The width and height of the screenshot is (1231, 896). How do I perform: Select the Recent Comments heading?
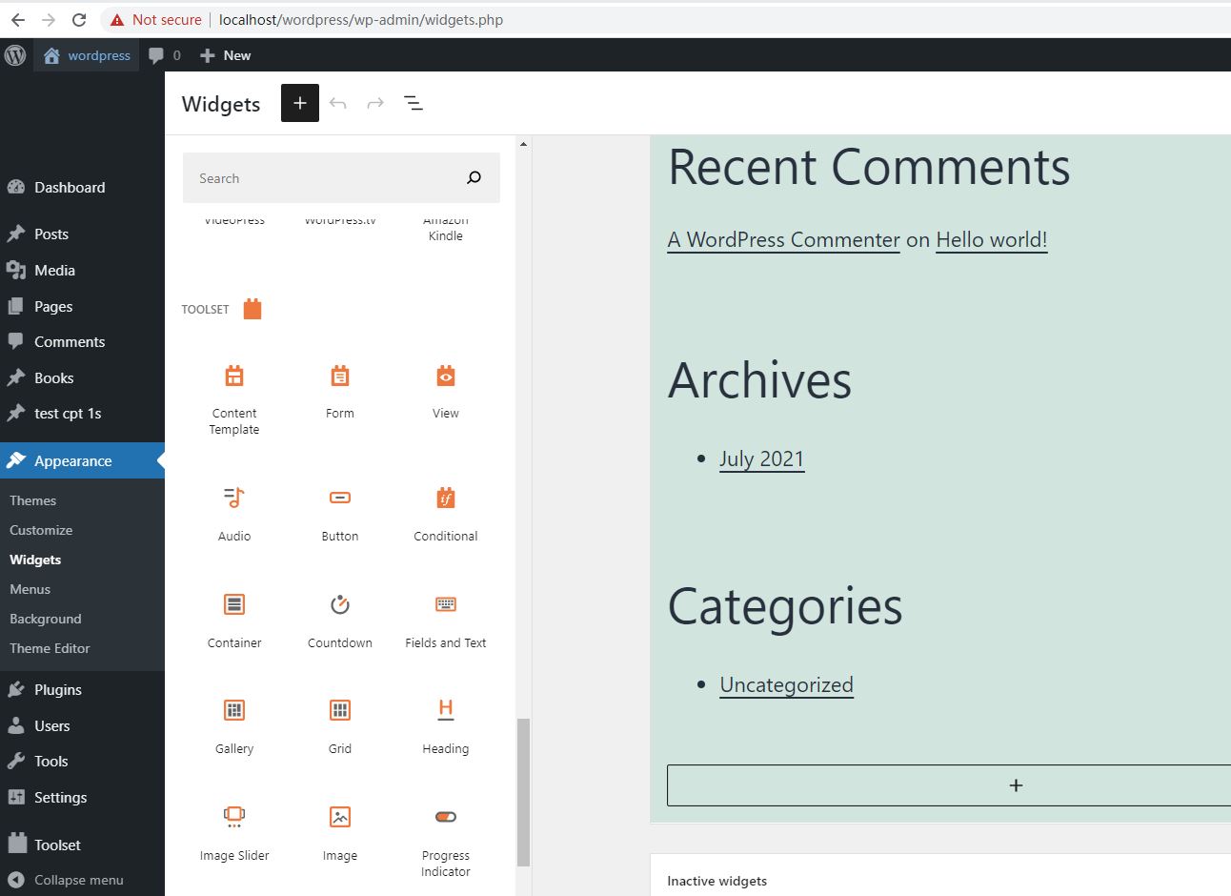tap(870, 168)
